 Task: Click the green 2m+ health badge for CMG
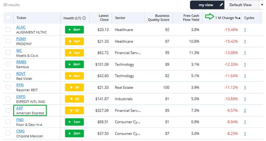tap(74, 133)
